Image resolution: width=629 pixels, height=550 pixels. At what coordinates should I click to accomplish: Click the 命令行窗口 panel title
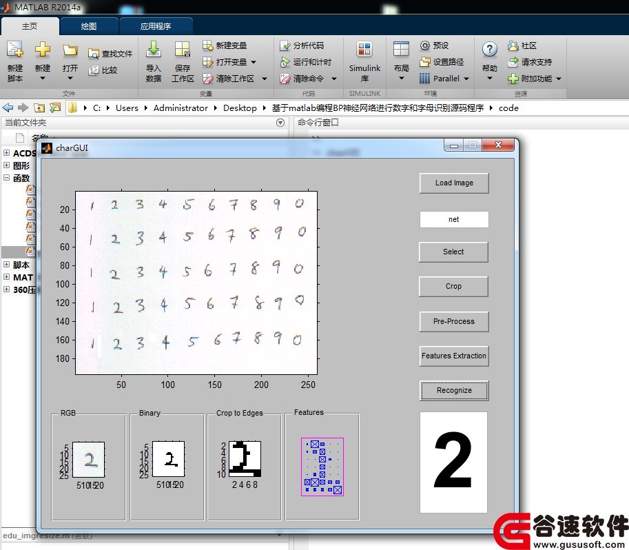tap(318, 123)
